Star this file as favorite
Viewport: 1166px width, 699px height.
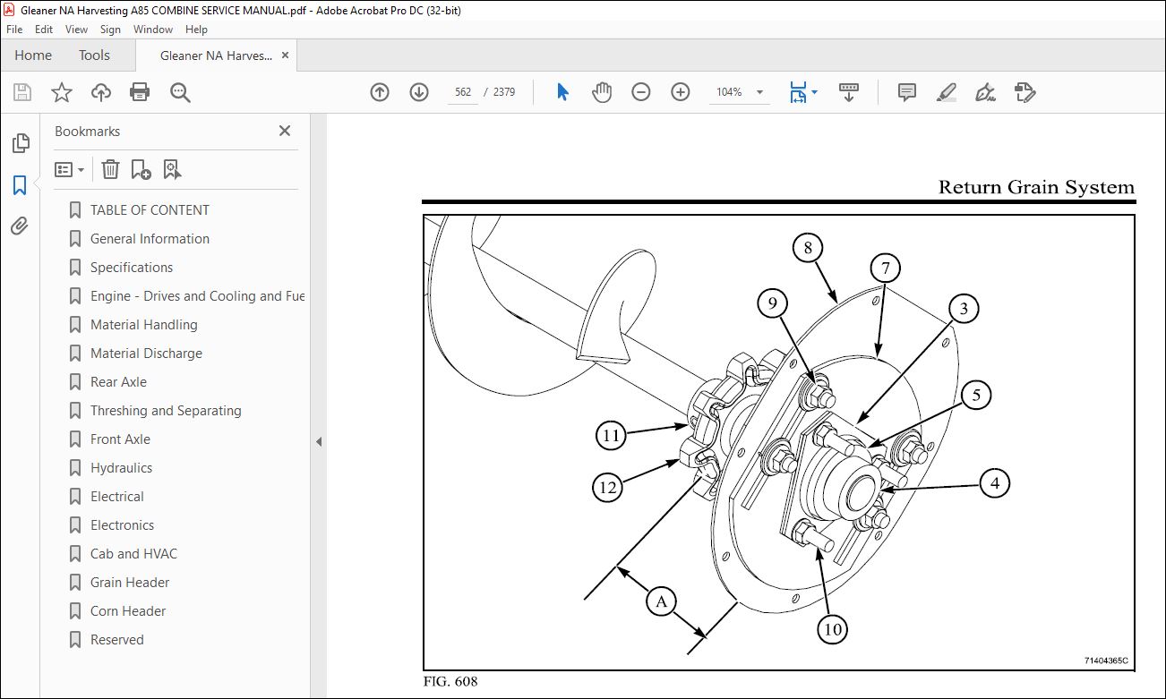coord(61,92)
